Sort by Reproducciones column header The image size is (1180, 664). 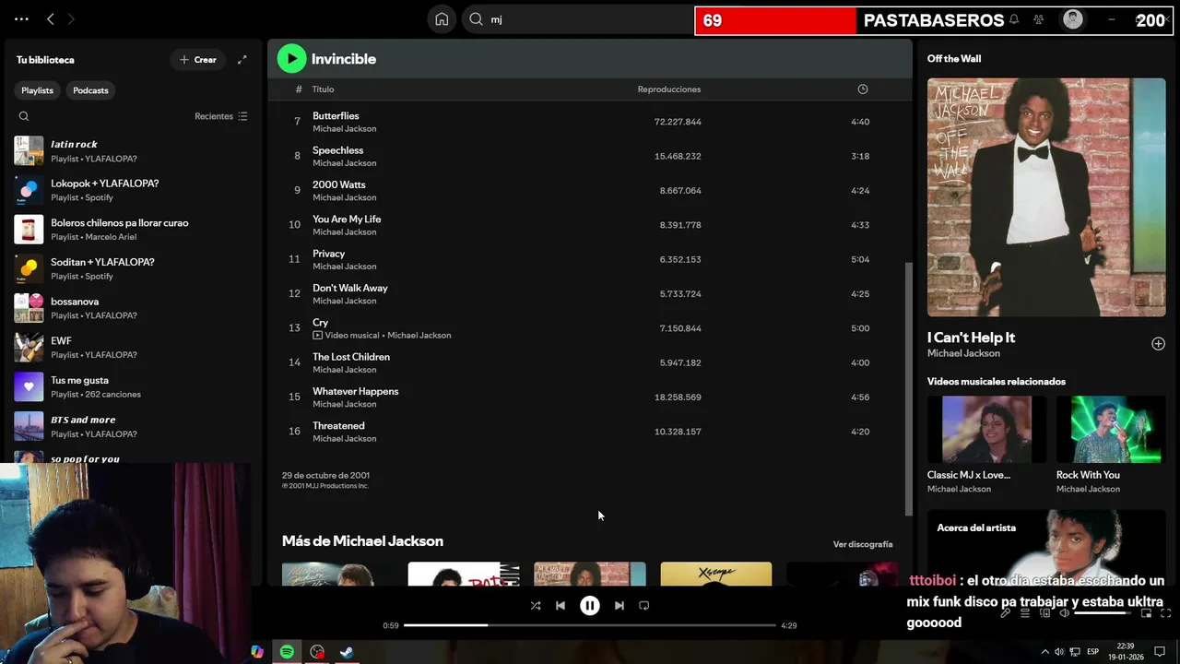point(669,89)
